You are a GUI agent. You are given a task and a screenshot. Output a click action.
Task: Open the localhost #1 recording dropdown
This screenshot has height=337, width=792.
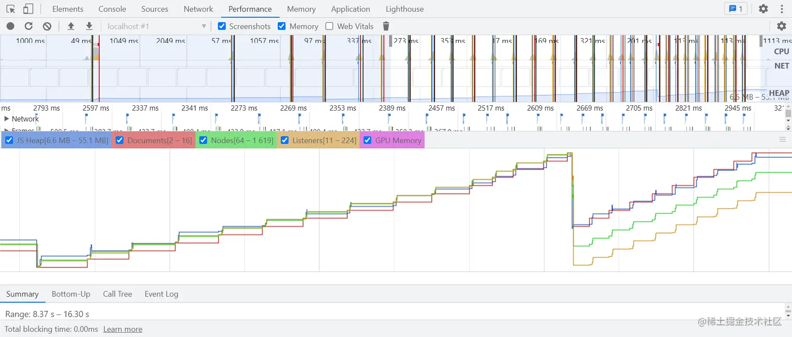tap(157, 26)
